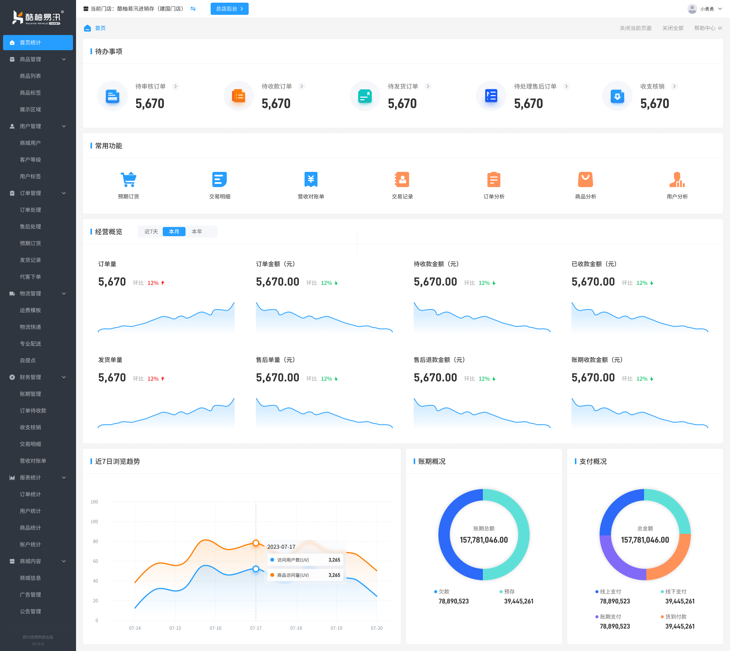Open the 交易记录 orange notebook icon
Viewport: 730px width, 651px height.
click(402, 179)
